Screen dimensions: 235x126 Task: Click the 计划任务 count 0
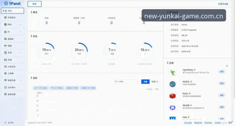coord(112,23)
